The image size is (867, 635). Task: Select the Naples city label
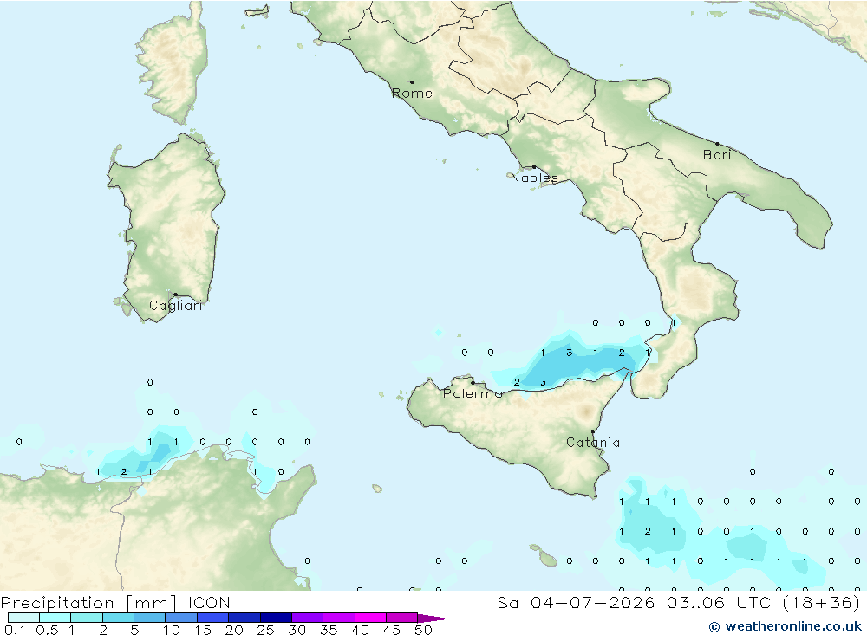pyautogui.click(x=534, y=178)
